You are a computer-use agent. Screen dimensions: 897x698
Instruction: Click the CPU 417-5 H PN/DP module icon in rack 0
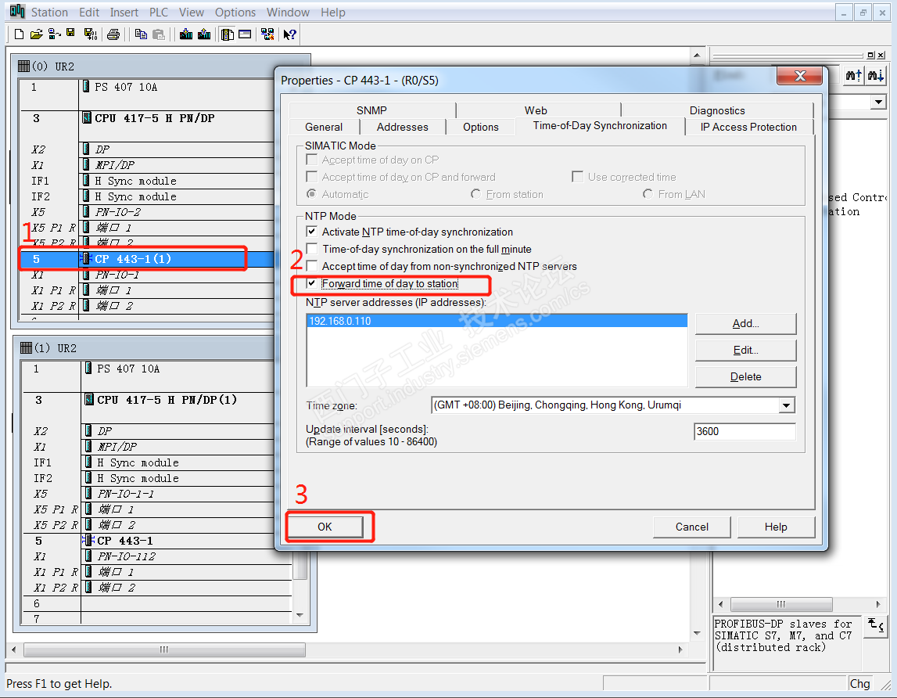pyautogui.click(x=87, y=118)
